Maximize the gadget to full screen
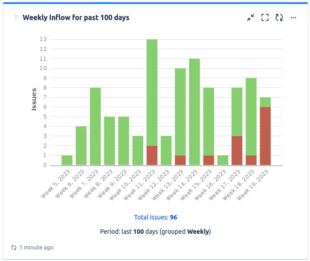This screenshot has width=310, height=261. [265, 17]
